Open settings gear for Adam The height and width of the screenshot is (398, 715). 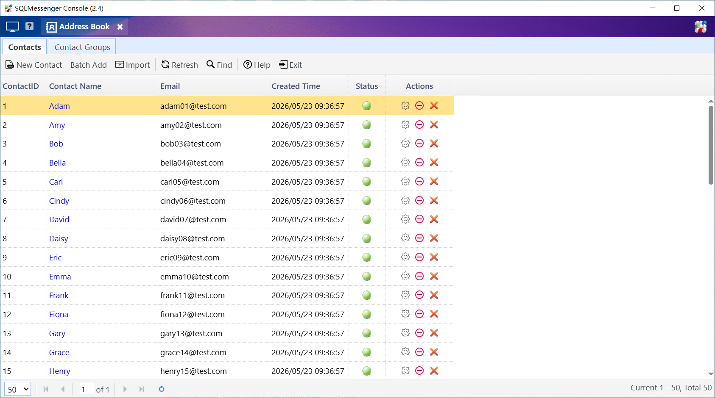(405, 105)
